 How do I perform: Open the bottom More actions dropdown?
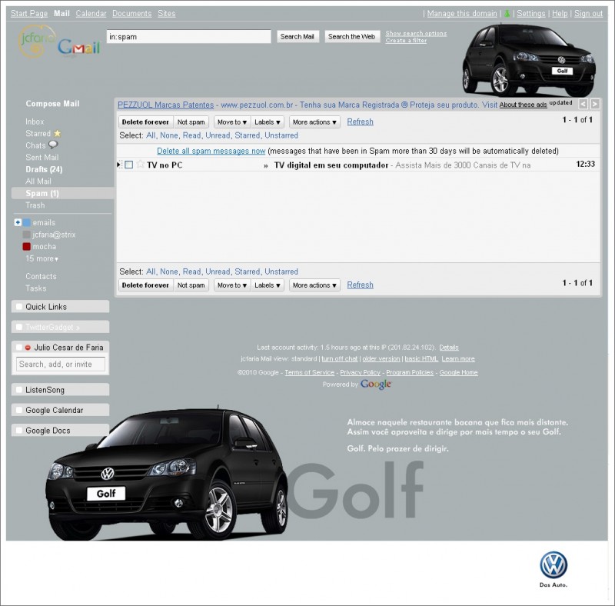(314, 285)
